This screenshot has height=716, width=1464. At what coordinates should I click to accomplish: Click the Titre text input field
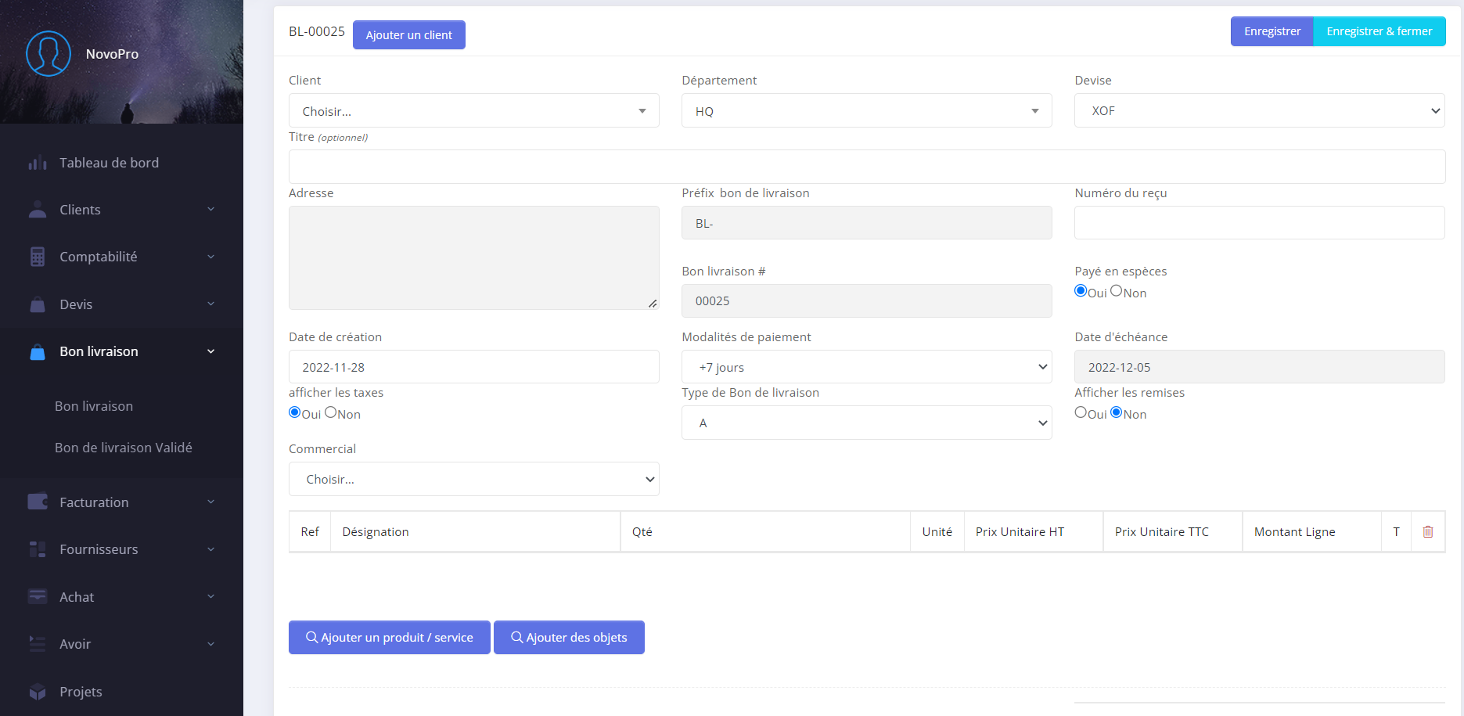[866, 167]
